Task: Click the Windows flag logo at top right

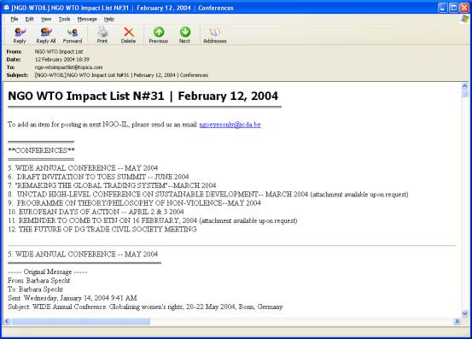Action: (x=464, y=19)
